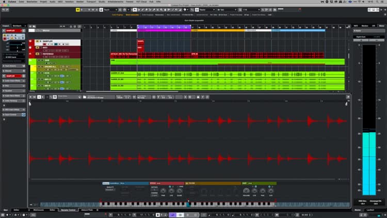Image resolution: width=387 pixels, height=218 pixels.
Task: Click the purple cycle range in ruler
Action: click(164, 27)
